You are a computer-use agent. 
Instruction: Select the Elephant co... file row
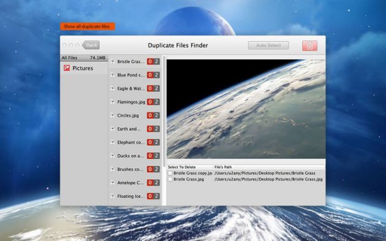tap(135, 143)
